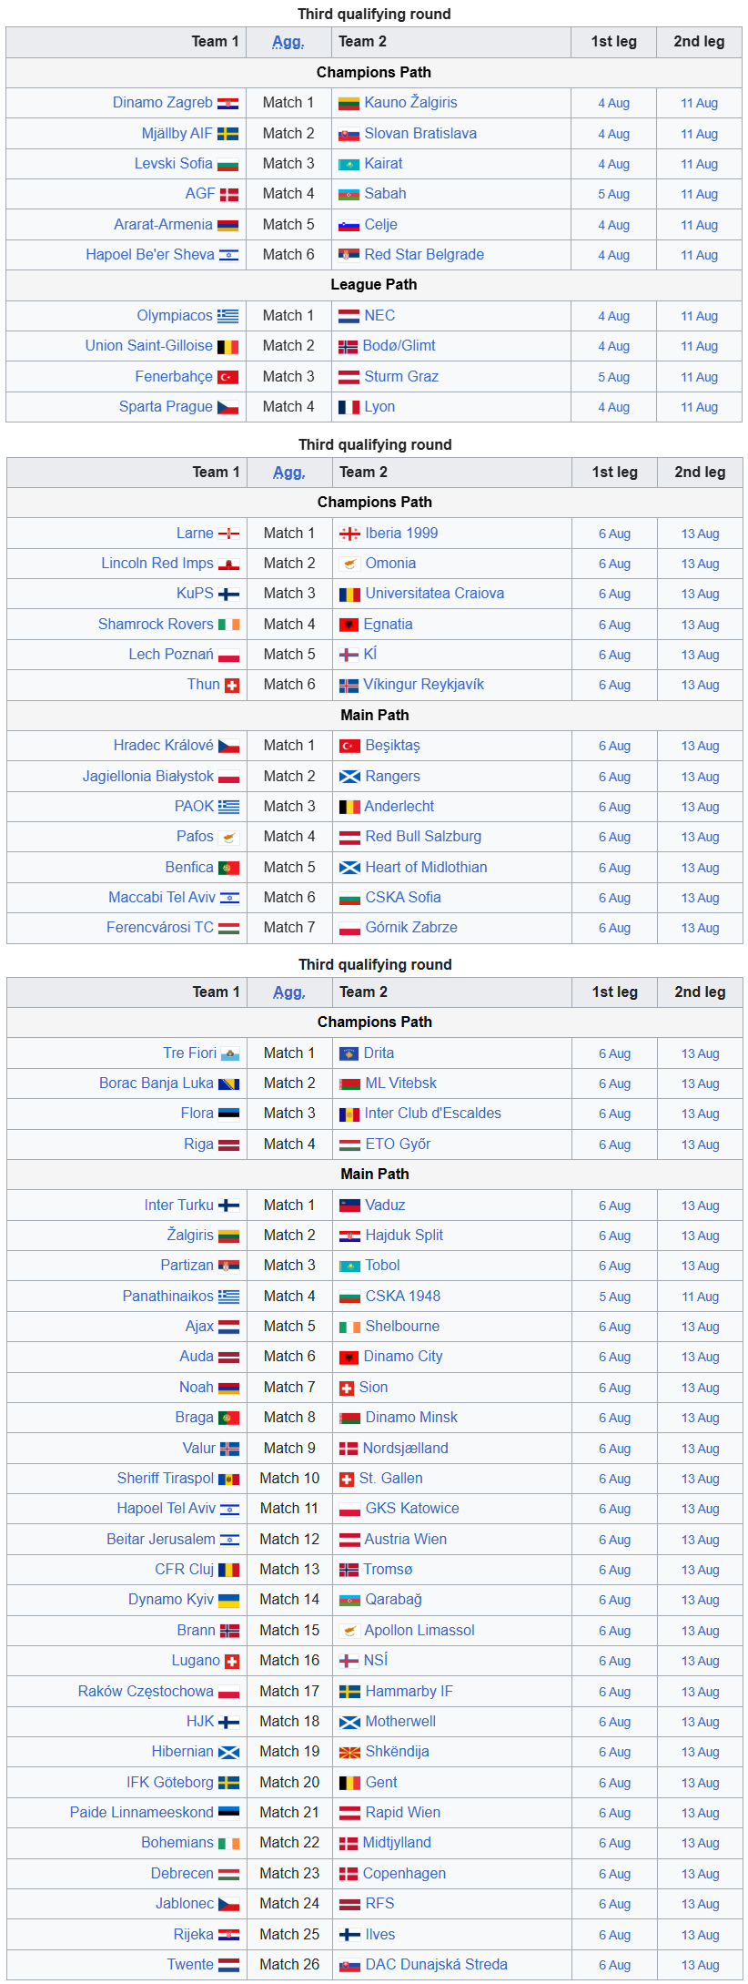Open the Red Bull Salzburg link
Image resolution: width=748 pixels, height=1984 pixels.
(x=423, y=837)
